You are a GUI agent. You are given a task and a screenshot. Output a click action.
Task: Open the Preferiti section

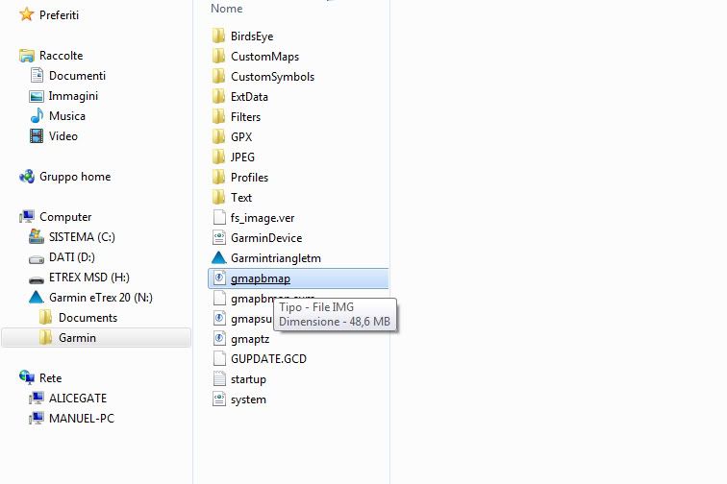[x=59, y=14]
